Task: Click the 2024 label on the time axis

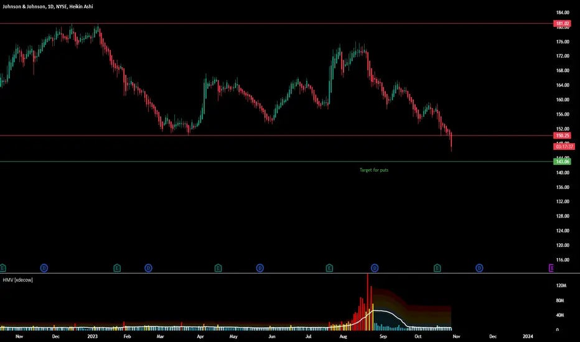Action: coord(528,336)
